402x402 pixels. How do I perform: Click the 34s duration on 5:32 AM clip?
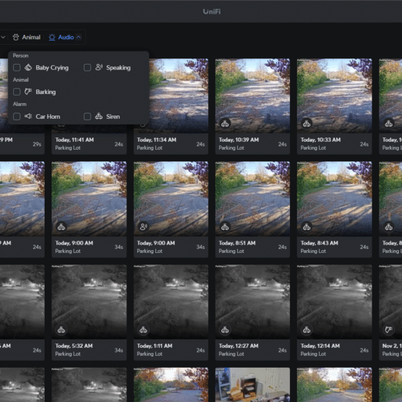tap(119, 350)
